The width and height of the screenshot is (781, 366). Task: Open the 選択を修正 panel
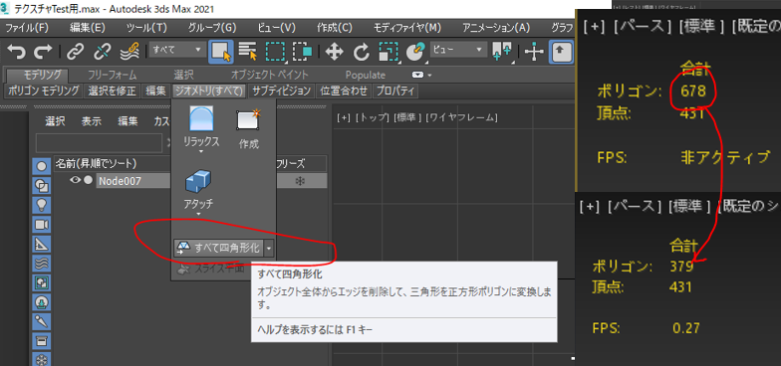point(112,91)
